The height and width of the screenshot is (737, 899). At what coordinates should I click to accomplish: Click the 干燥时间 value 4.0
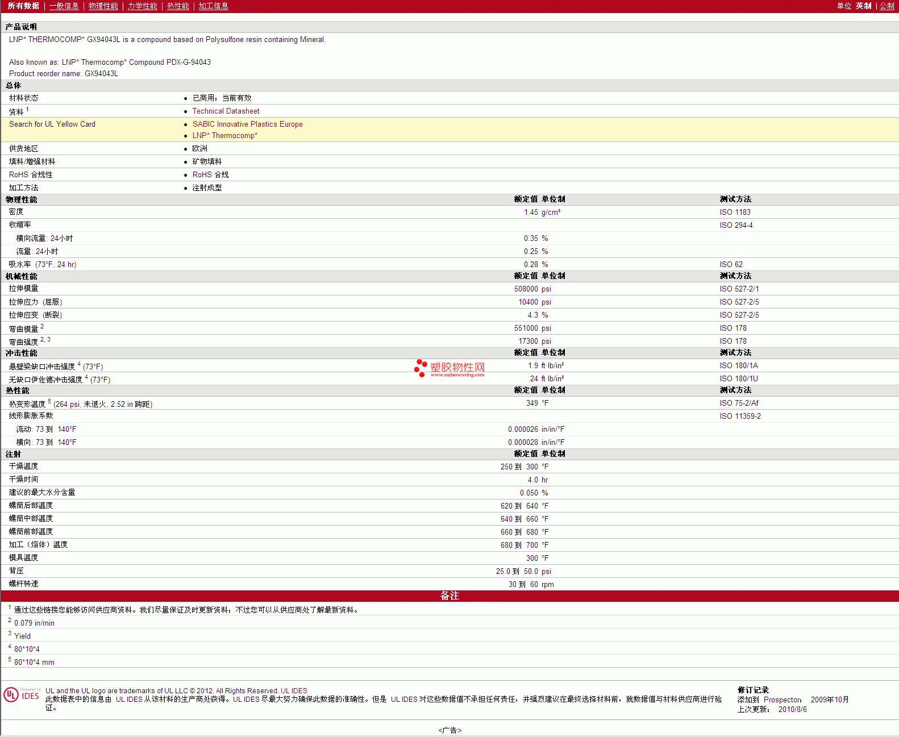532,480
